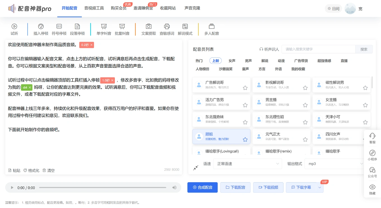Select the 热门 voice category
Image resolution: width=381 pixels, height=208 pixels.
tap(199, 61)
